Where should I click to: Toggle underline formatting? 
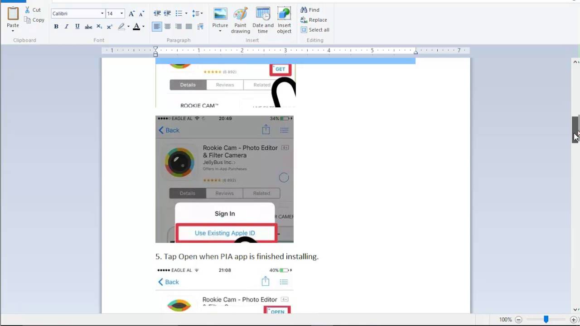77,27
